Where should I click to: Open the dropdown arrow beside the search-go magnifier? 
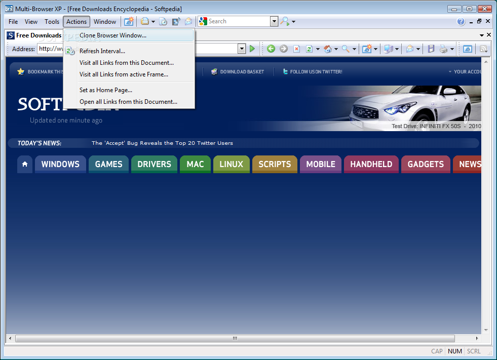(x=293, y=22)
